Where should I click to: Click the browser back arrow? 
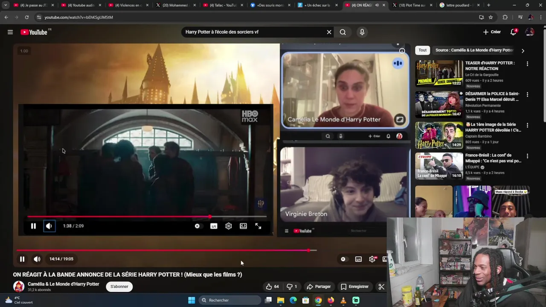(x=6, y=17)
